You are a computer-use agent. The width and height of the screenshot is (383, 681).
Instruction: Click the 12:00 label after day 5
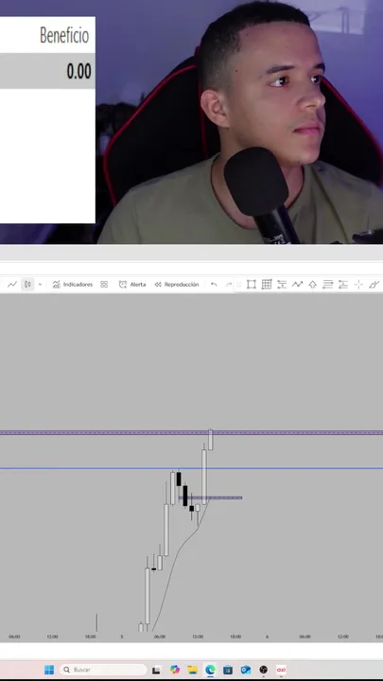[198, 637]
